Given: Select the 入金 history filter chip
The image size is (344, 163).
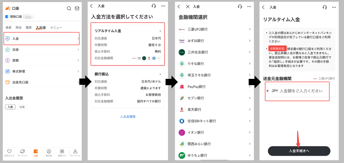Looking at the screenshot, I should click(x=10, y=107).
